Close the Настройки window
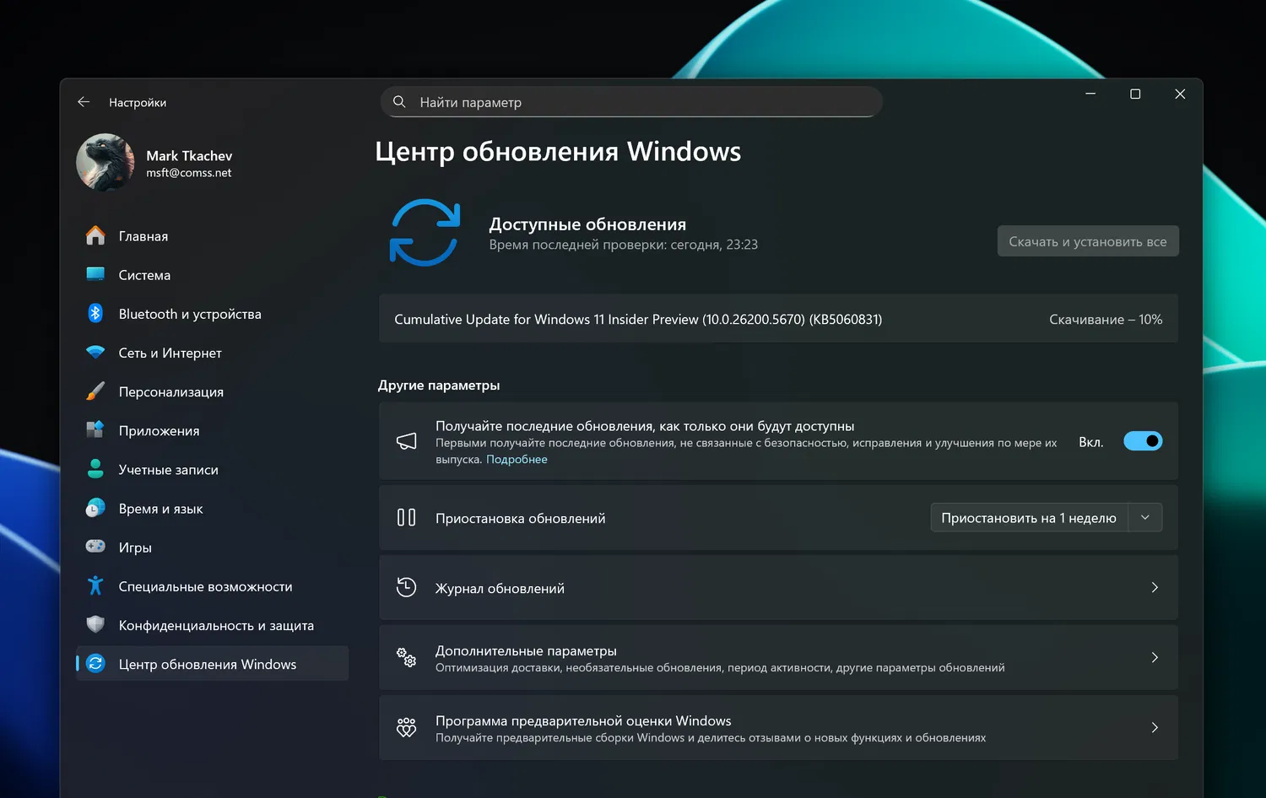Viewport: 1266px width, 798px height. tap(1180, 94)
